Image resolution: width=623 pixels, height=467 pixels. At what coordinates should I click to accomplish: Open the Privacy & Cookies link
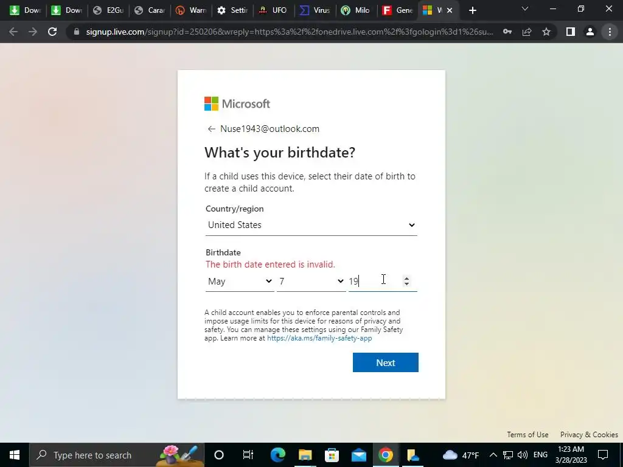589,435
